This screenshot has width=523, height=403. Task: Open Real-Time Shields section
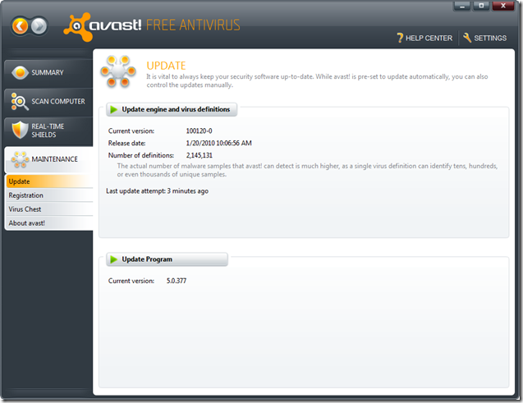pyautogui.click(x=48, y=131)
